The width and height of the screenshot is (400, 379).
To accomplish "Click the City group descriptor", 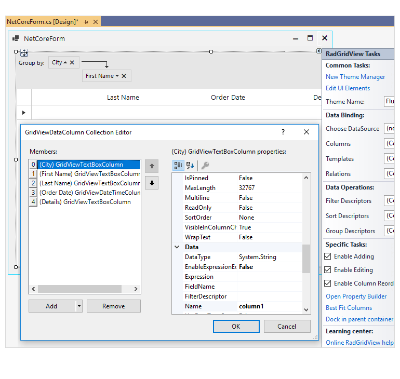I will point(64,62).
